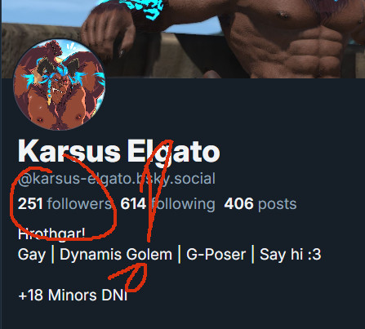Click the word following
The height and width of the screenshot is (329, 365).
click(183, 205)
